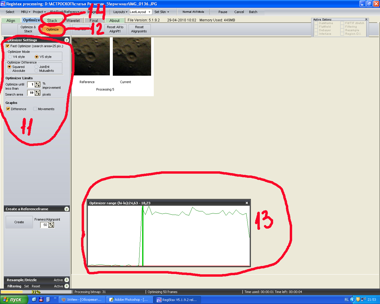Click the Create reference frame button
The height and width of the screenshot is (304, 380).
click(19, 222)
